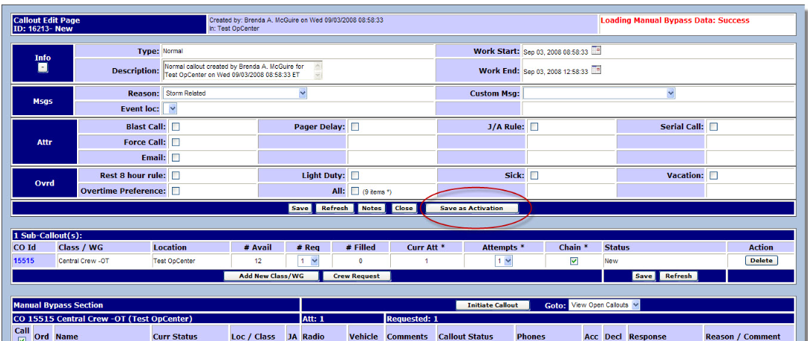Viewport: 808px width, 341px height.
Task: Open the Work End calendar picker
Action: tap(596, 70)
